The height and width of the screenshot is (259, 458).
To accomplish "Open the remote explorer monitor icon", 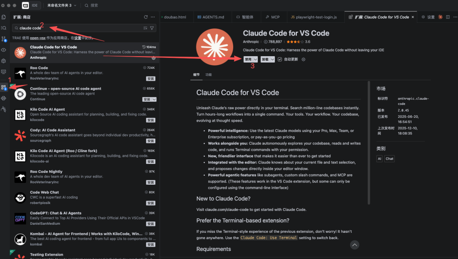I will [x=3, y=71].
